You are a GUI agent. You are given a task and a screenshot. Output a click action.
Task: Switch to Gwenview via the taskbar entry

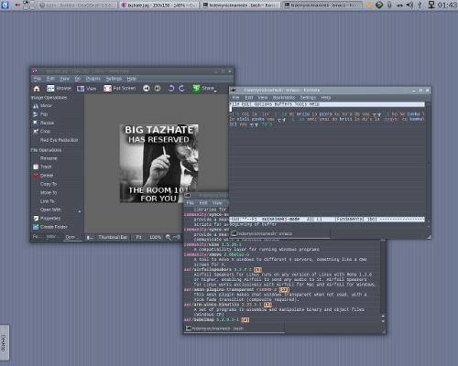(158, 5)
